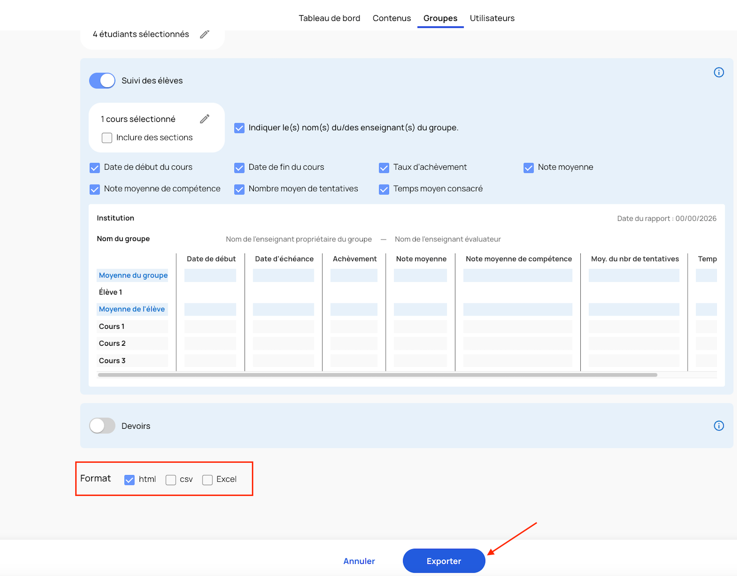Switch to Contenus tab
The image size is (737, 576).
[391, 19]
